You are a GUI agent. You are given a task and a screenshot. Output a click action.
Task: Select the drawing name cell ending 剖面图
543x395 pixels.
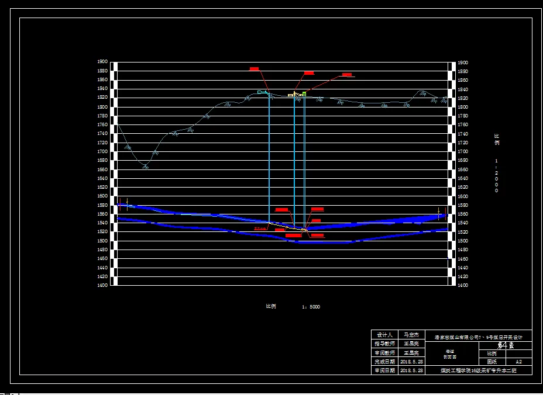(452, 354)
